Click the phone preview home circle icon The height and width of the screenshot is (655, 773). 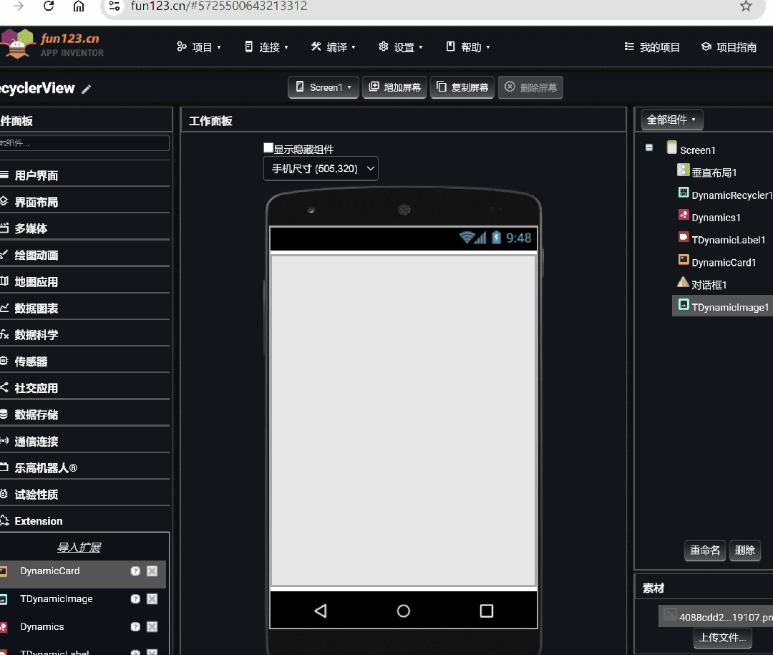point(403,611)
